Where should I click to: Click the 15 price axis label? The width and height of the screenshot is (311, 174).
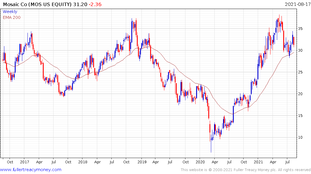pyautogui.click(x=300, y=115)
